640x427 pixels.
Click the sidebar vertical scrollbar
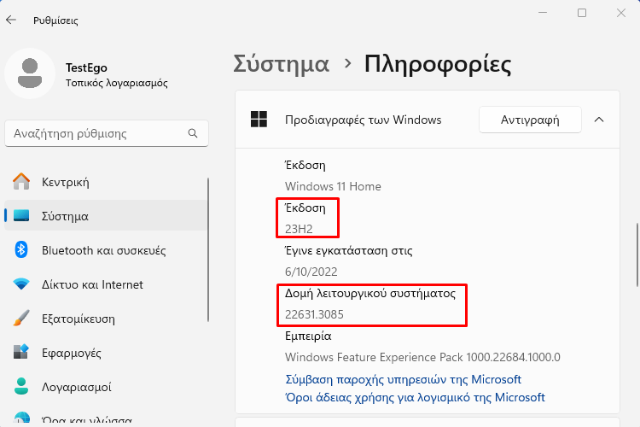(208, 249)
